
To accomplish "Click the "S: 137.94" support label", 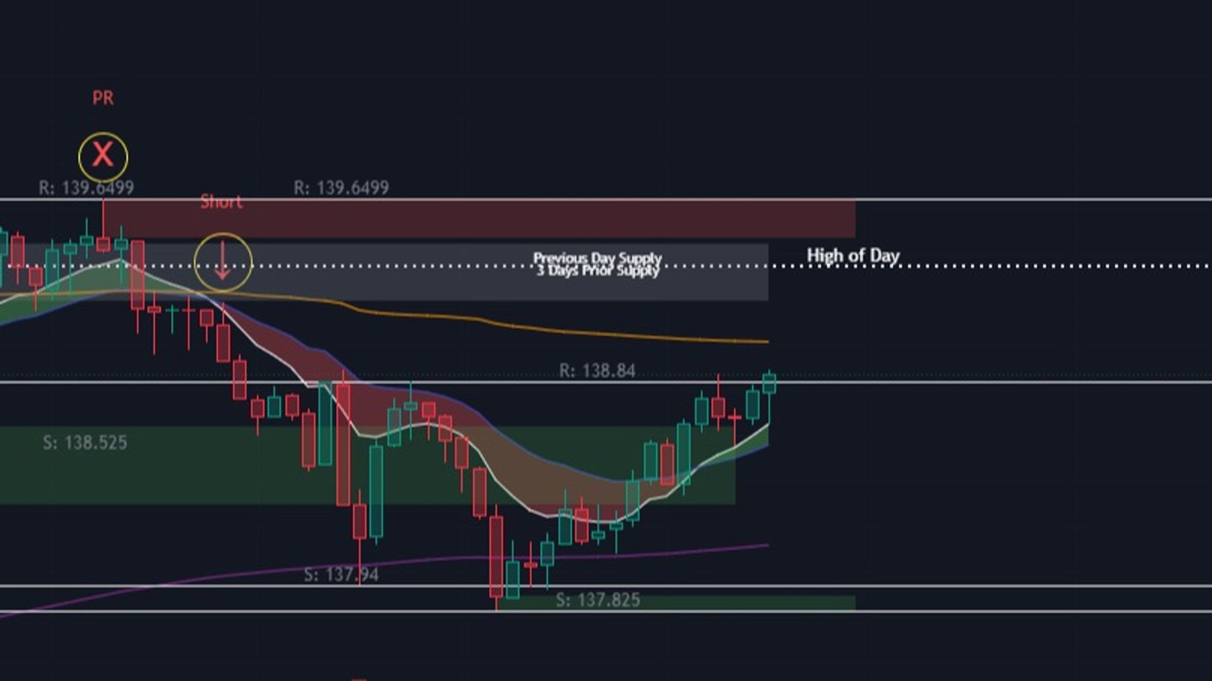I will pos(341,575).
